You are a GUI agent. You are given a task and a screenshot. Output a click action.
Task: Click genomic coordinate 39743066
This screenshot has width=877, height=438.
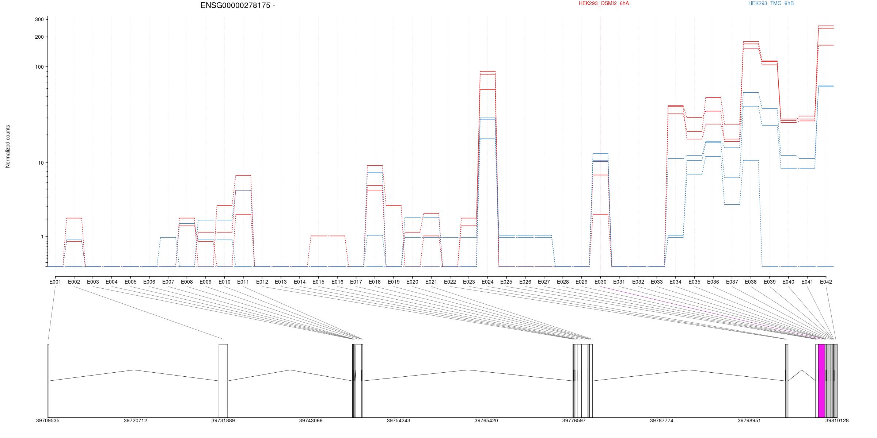tap(311, 420)
